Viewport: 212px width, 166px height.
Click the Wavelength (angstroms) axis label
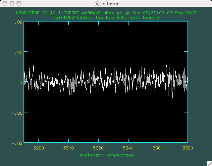coord(106,155)
